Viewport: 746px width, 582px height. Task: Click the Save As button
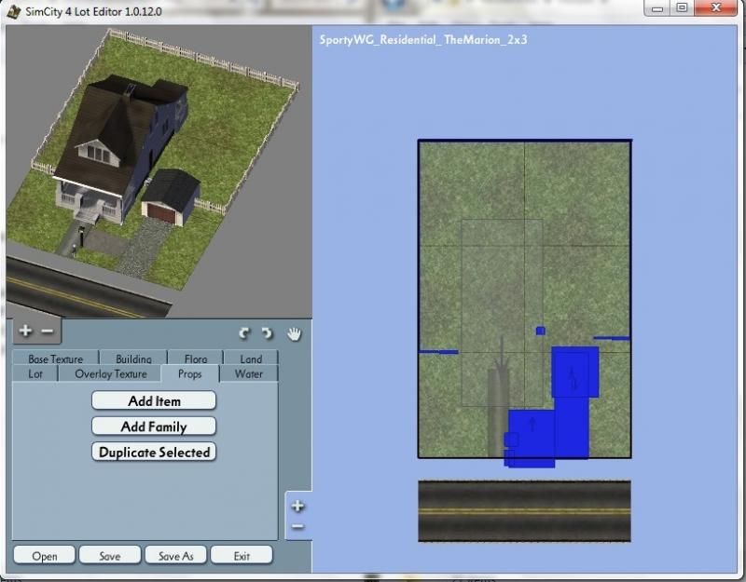tap(175, 555)
